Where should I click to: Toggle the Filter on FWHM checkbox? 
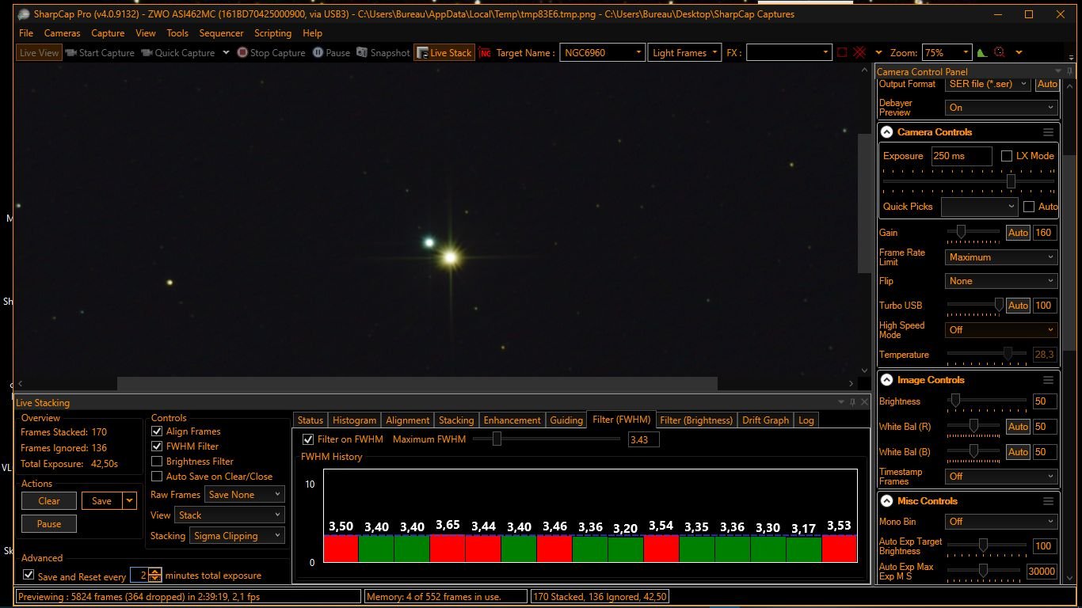coord(309,439)
